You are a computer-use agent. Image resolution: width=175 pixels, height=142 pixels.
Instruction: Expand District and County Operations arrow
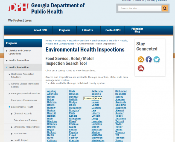7,51
